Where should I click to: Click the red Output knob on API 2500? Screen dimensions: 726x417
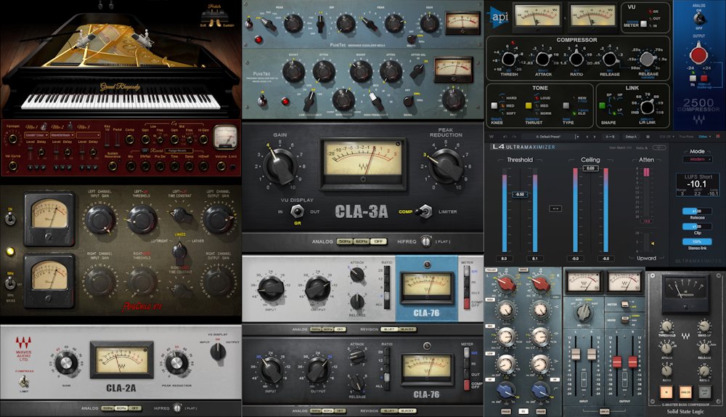click(699, 54)
